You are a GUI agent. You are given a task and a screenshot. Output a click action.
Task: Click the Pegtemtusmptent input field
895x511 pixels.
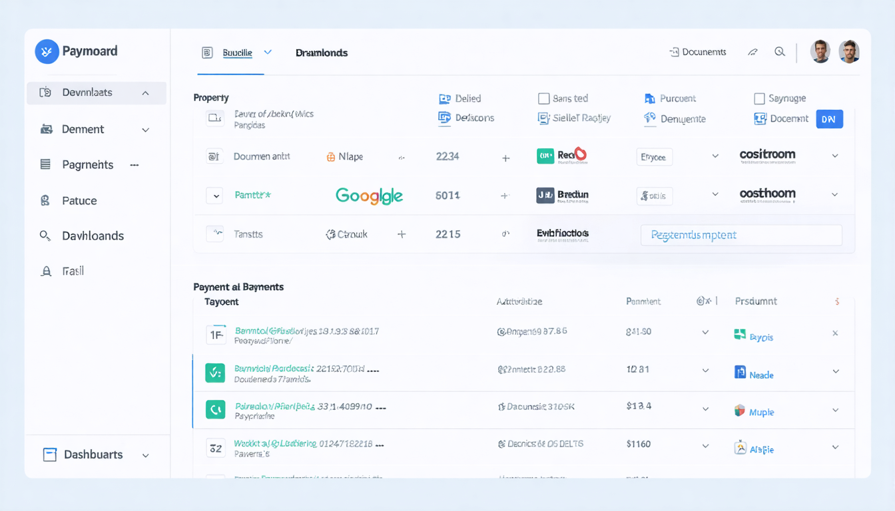click(741, 235)
